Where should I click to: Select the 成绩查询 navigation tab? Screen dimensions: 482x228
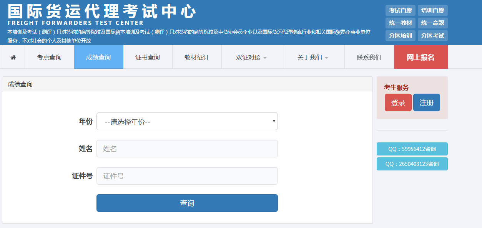98,57
